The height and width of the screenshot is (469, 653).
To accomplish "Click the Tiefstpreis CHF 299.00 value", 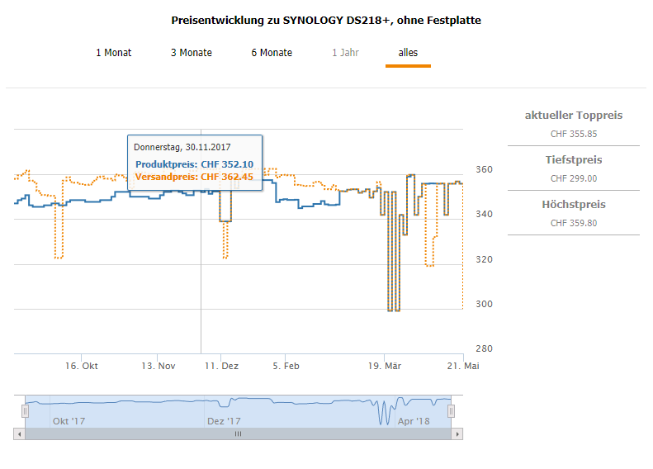I will (x=574, y=178).
